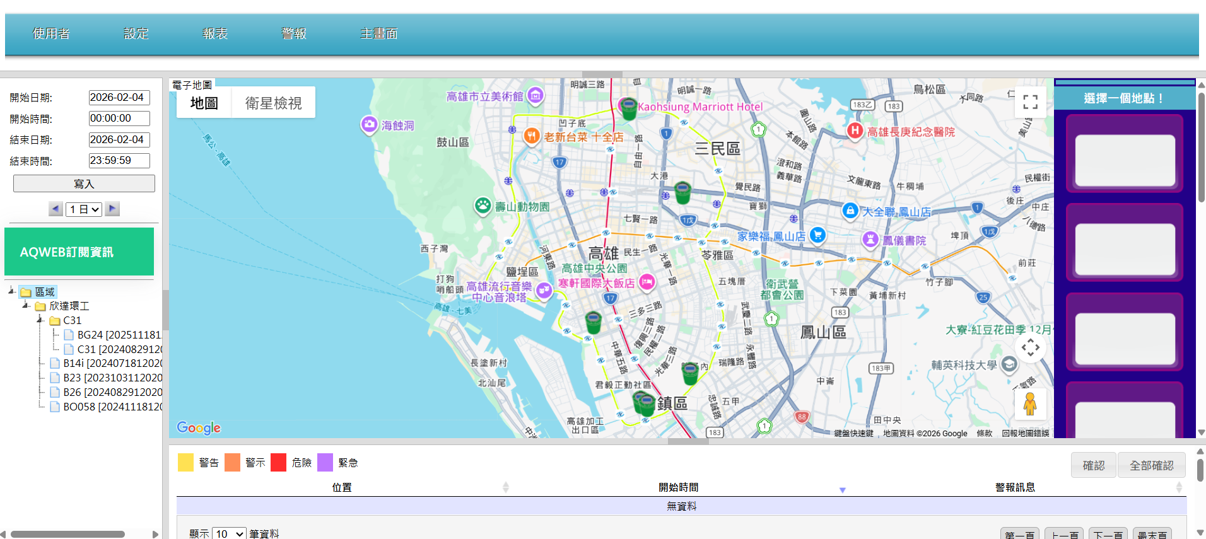
Task: Click the 確認 button
Action: pyautogui.click(x=1094, y=465)
